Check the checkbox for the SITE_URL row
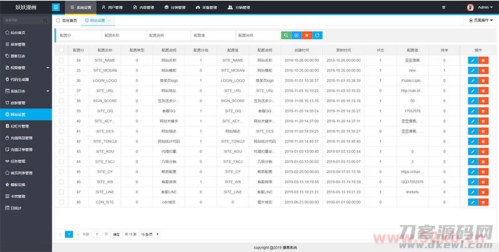This screenshot has width=499, height=252. click(61, 90)
